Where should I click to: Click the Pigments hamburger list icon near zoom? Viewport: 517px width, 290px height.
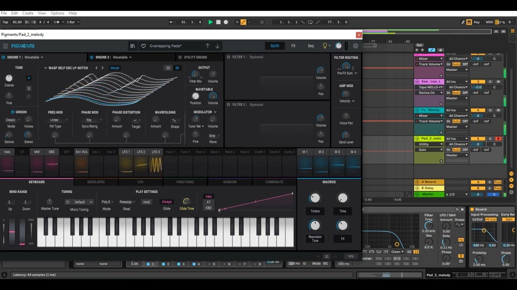tap(327, 257)
